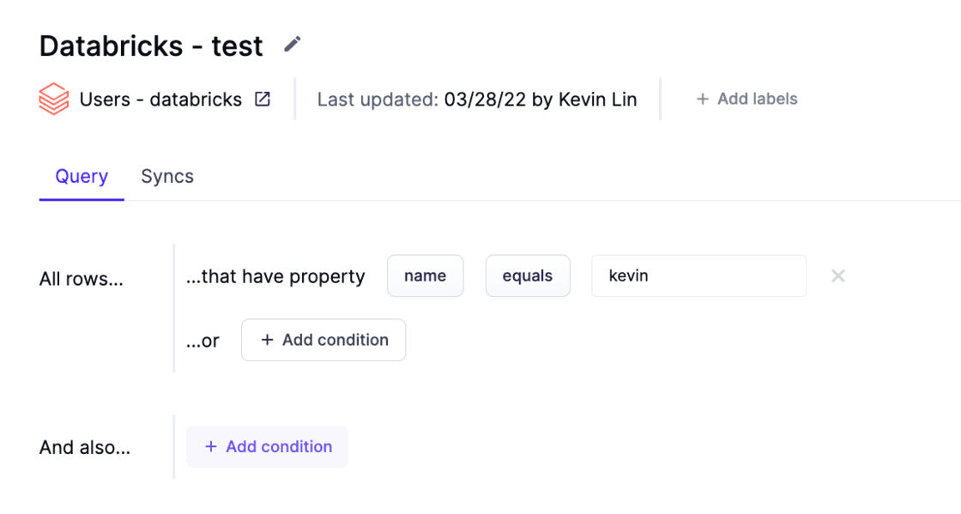Open the Users - databricks source link
Viewport: 961px width, 514px height.
tap(160, 100)
